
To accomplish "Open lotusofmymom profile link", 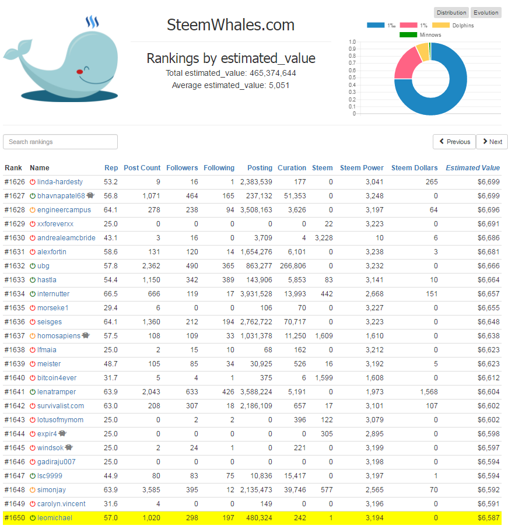I will (61, 420).
